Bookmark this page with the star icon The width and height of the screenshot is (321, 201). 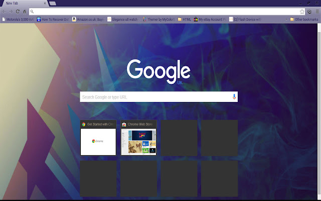coord(302,12)
